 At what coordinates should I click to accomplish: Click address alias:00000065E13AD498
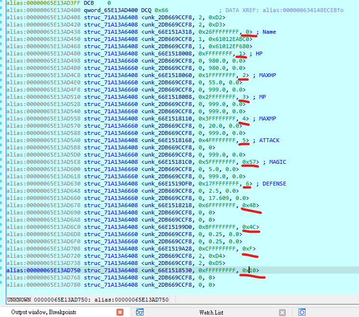point(43,61)
